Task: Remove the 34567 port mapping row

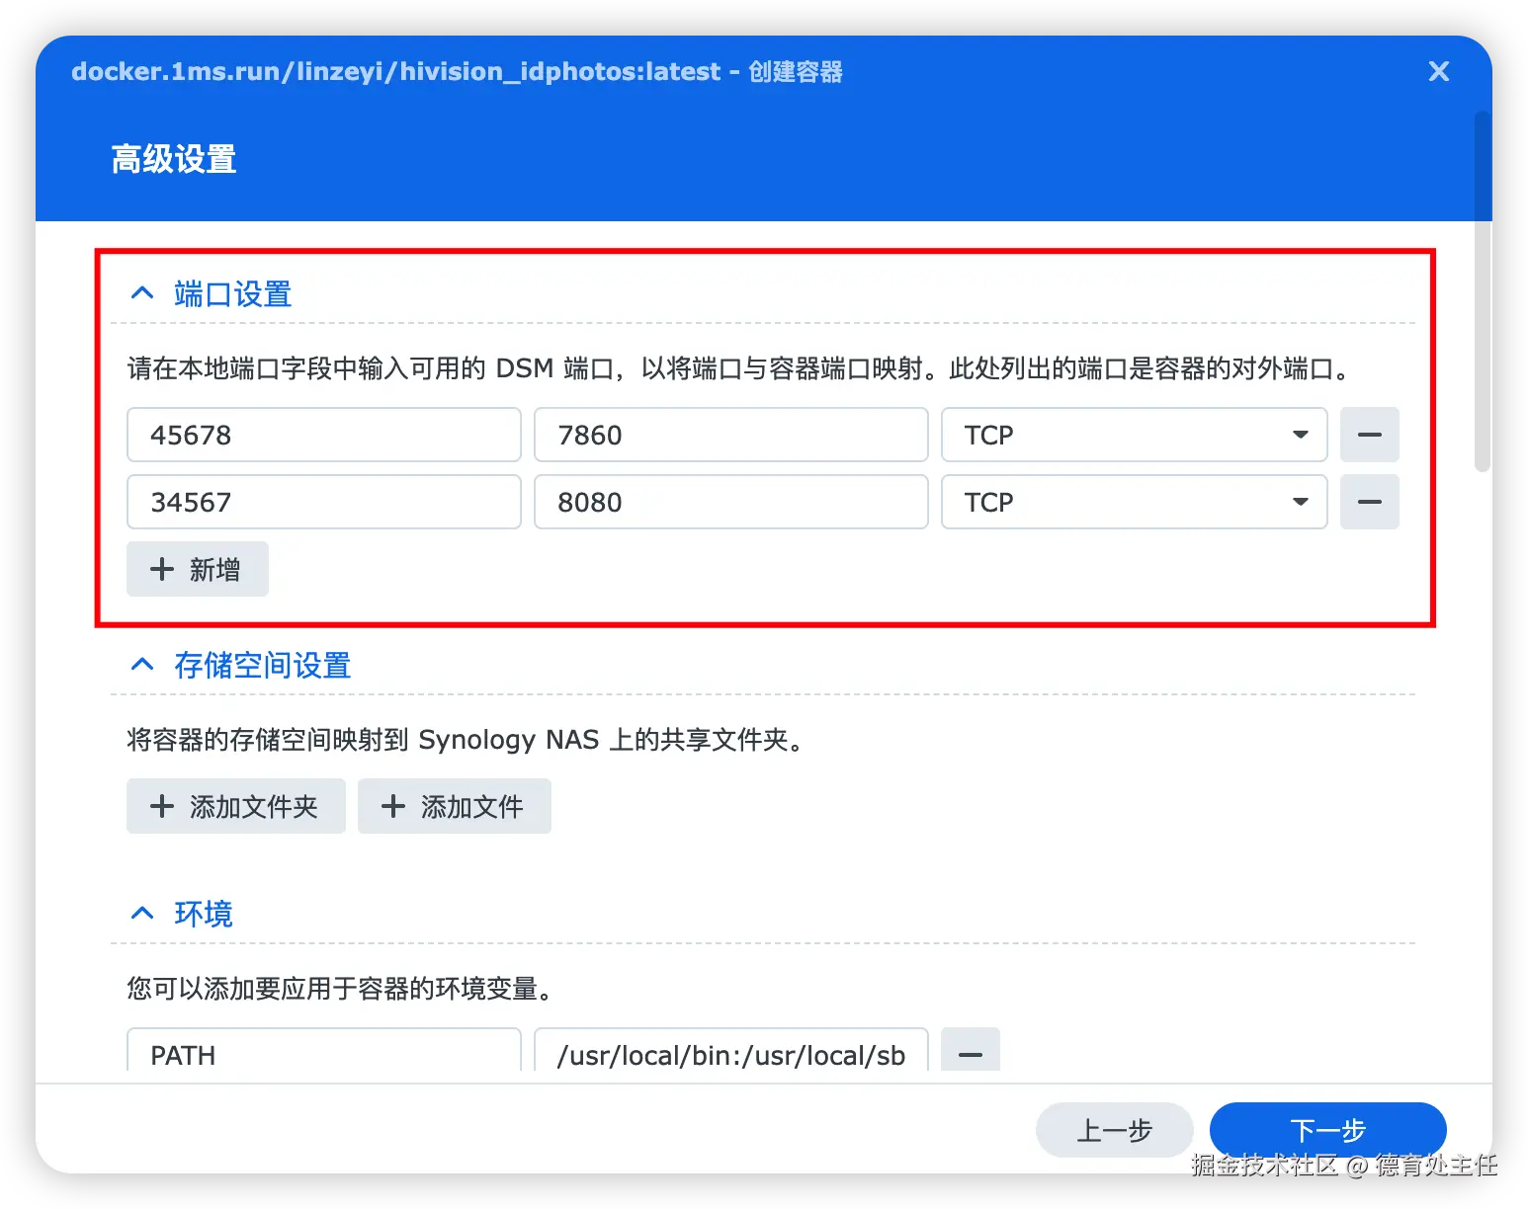Action: [1370, 502]
